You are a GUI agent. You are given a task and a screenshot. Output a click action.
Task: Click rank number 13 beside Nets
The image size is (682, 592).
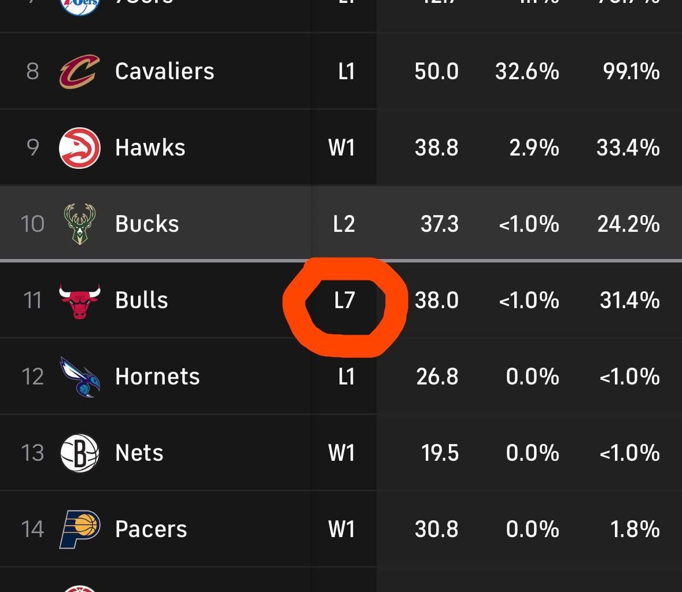(33, 452)
